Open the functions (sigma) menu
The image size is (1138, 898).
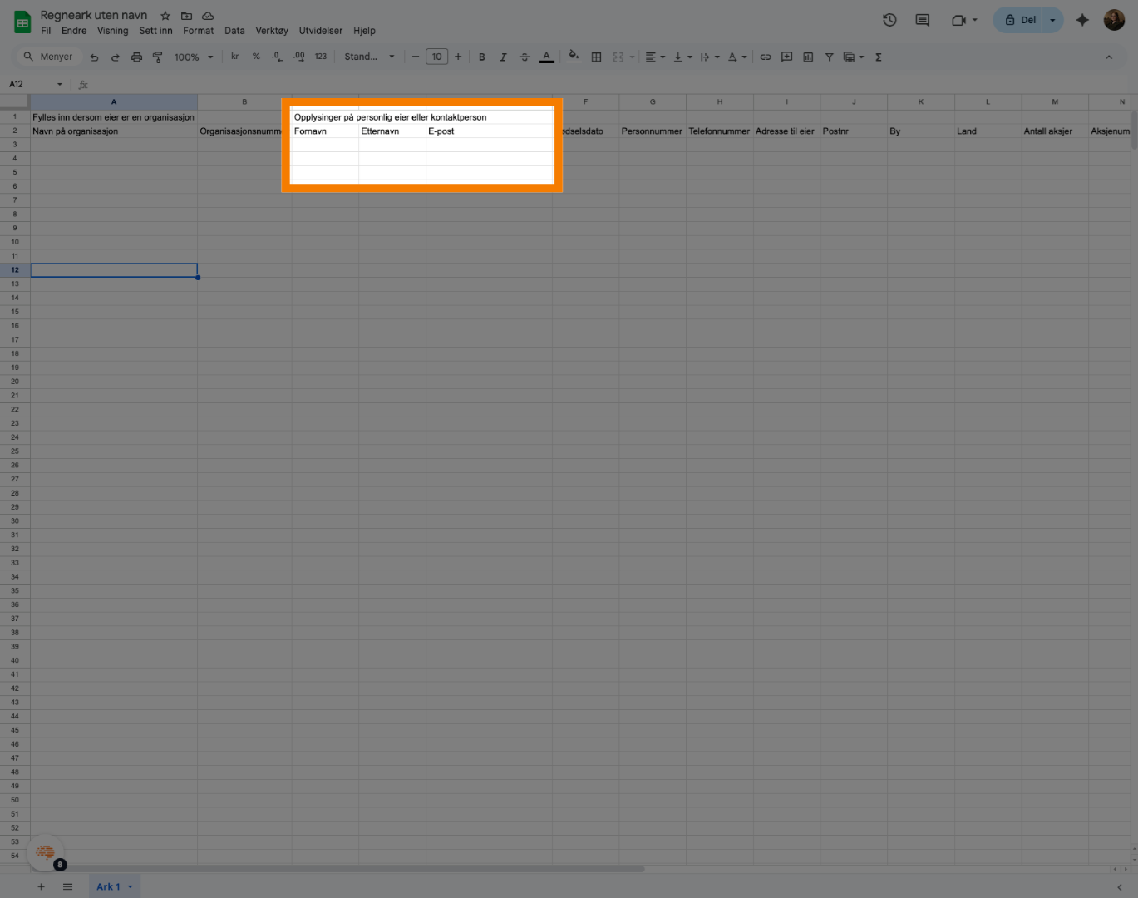(x=878, y=57)
